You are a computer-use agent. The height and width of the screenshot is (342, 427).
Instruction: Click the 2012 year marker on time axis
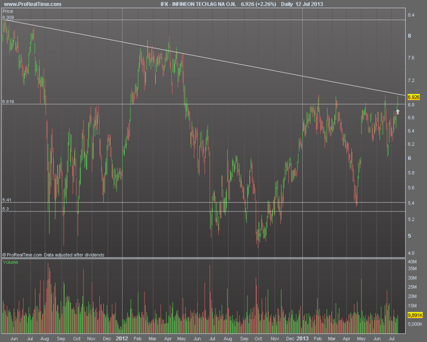pyautogui.click(x=122, y=339)
